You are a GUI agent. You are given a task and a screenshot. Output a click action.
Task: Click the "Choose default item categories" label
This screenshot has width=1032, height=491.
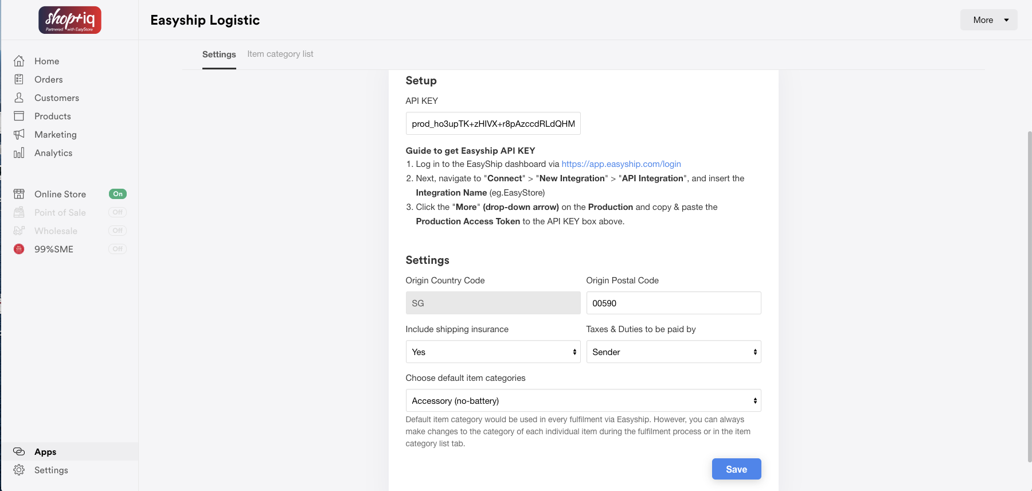pos(466,378)
